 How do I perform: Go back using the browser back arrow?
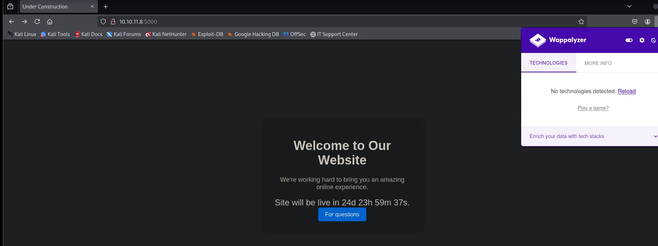12,22
